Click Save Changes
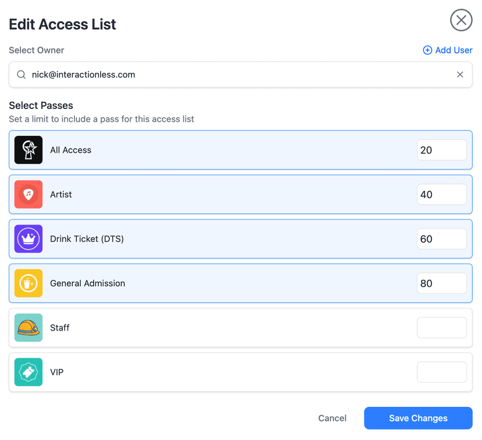Image resolution: width=482 pixels, height=440 pixels. tap(418, 418)
